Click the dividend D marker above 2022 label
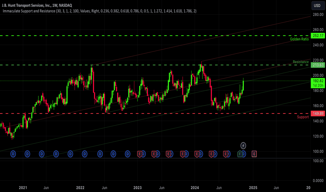This screenshot has width=326, height=192. (x=85, y=154)
